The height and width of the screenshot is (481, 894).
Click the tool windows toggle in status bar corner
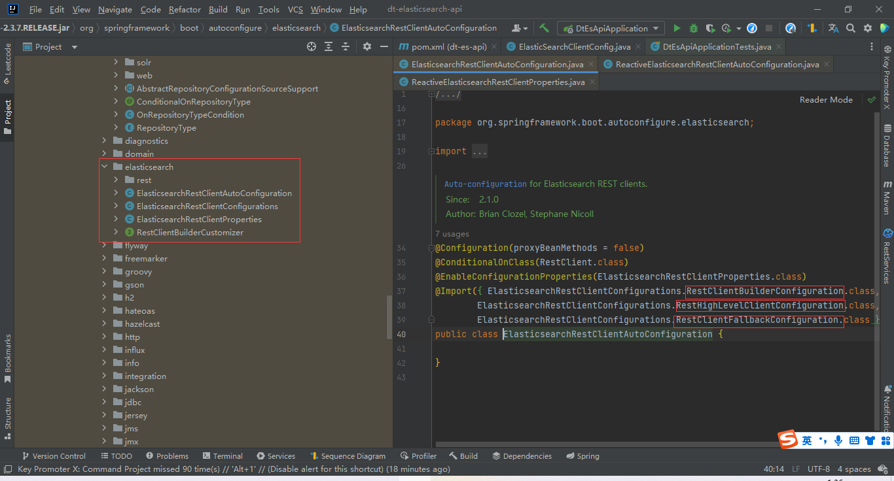tap(7, 469)
